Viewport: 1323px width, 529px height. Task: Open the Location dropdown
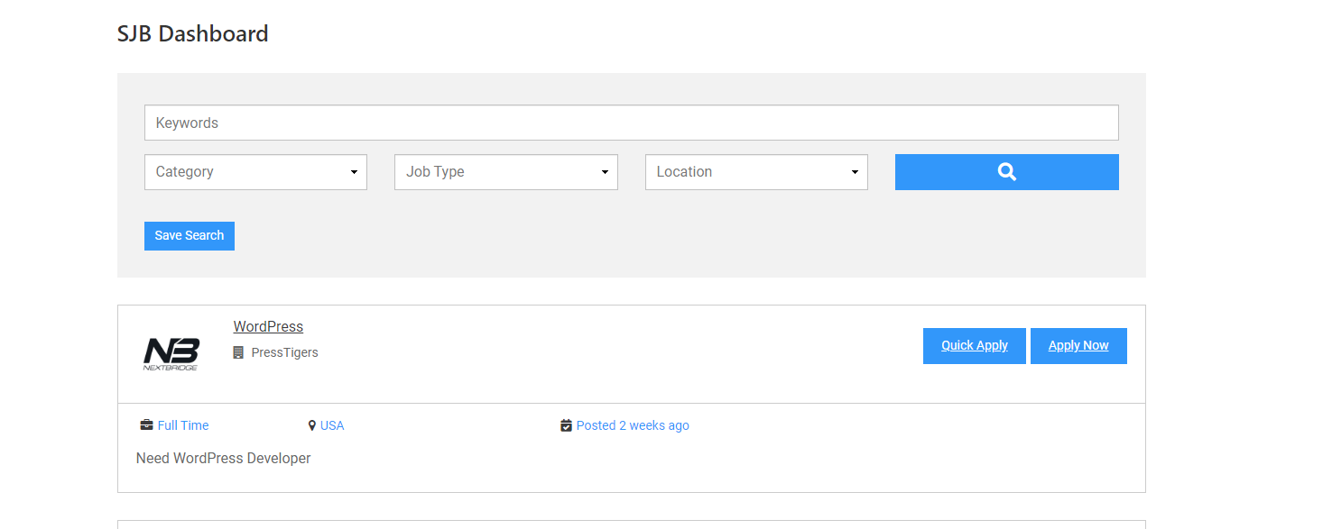pos(755,171)
